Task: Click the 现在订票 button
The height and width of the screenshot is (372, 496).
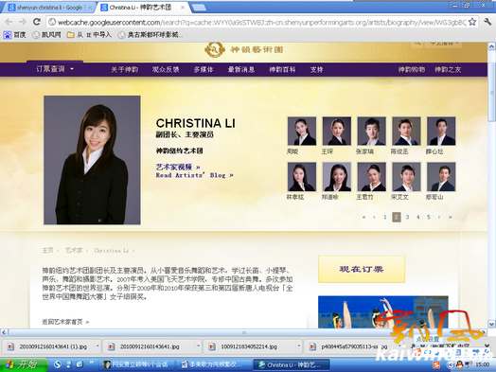Action: [x=362, y=269]
